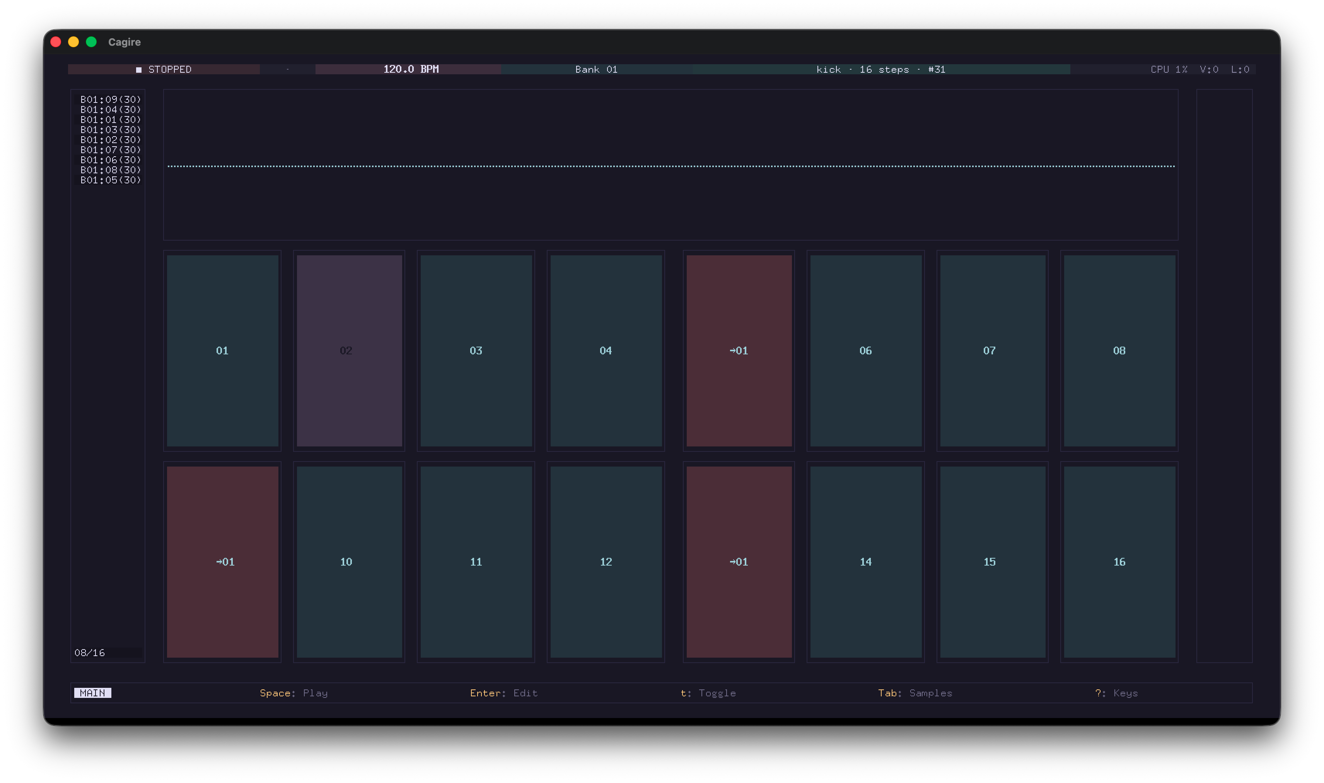Select step pad 16
Screen dimensions: 1324x783
point(1119,561)
